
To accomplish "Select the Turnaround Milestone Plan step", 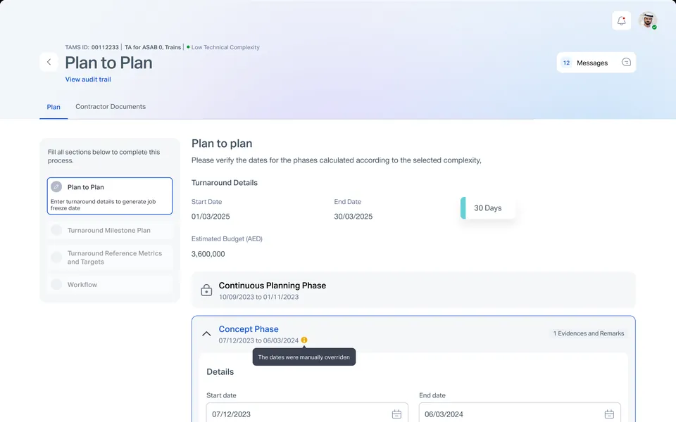I will (x=110, y=231).
